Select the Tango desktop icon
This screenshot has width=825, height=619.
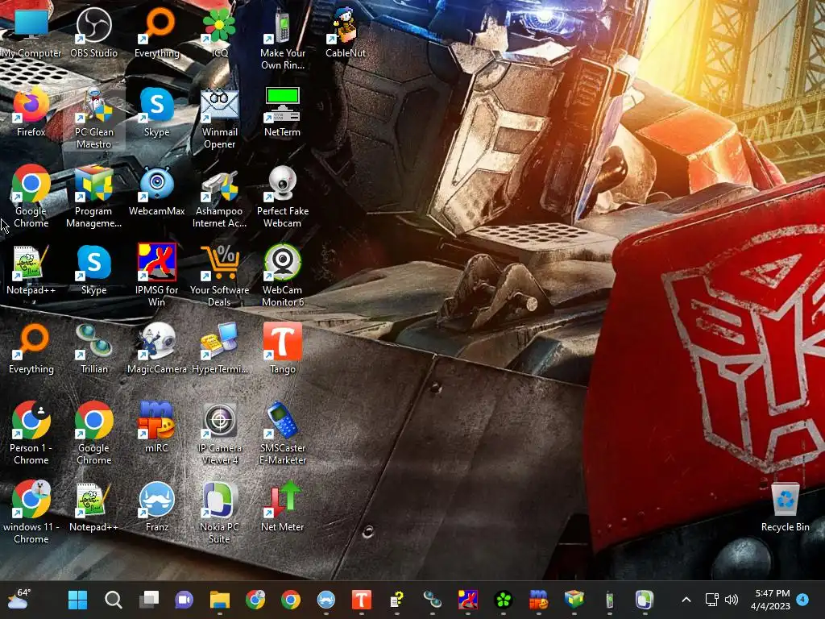tap(283, 348)
